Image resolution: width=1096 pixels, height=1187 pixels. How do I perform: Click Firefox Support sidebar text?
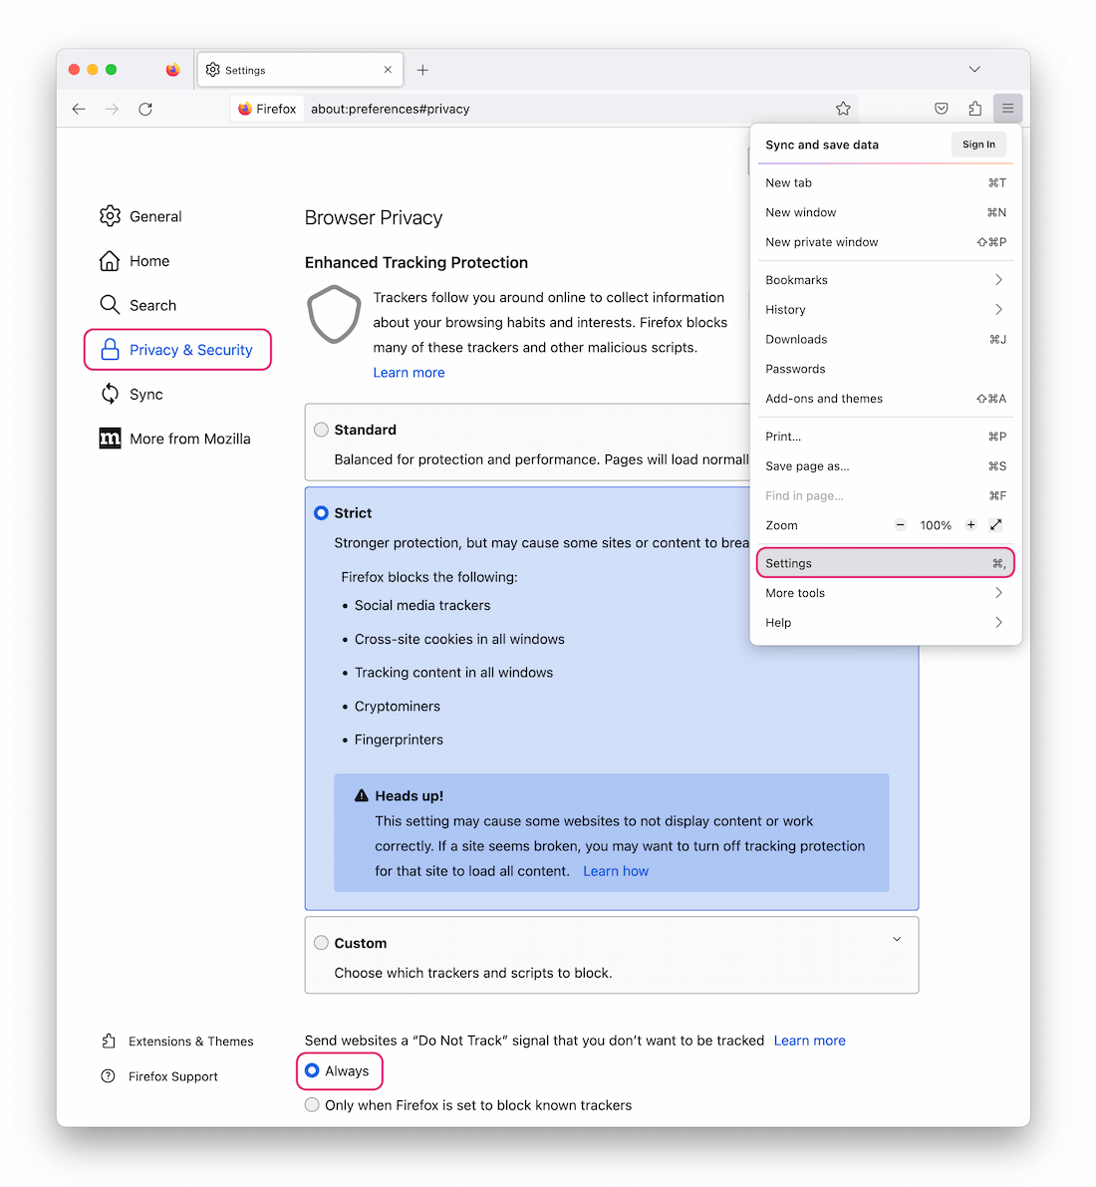[x=173, y=1076]
